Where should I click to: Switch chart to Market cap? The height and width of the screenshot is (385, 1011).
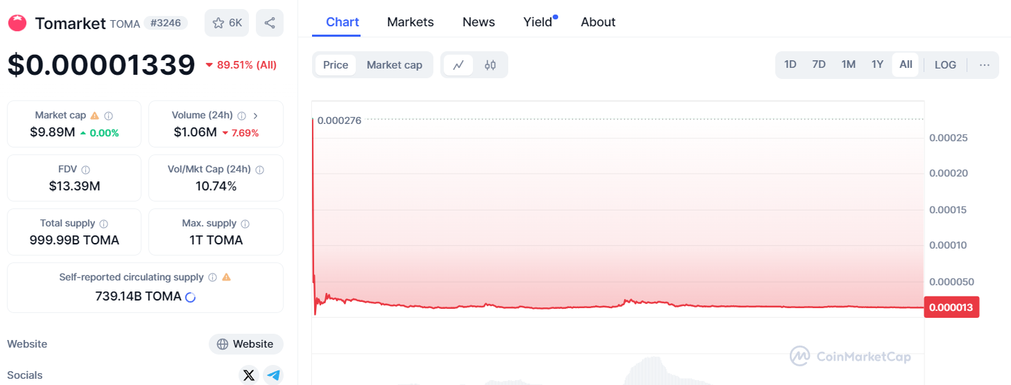(394, 65)
